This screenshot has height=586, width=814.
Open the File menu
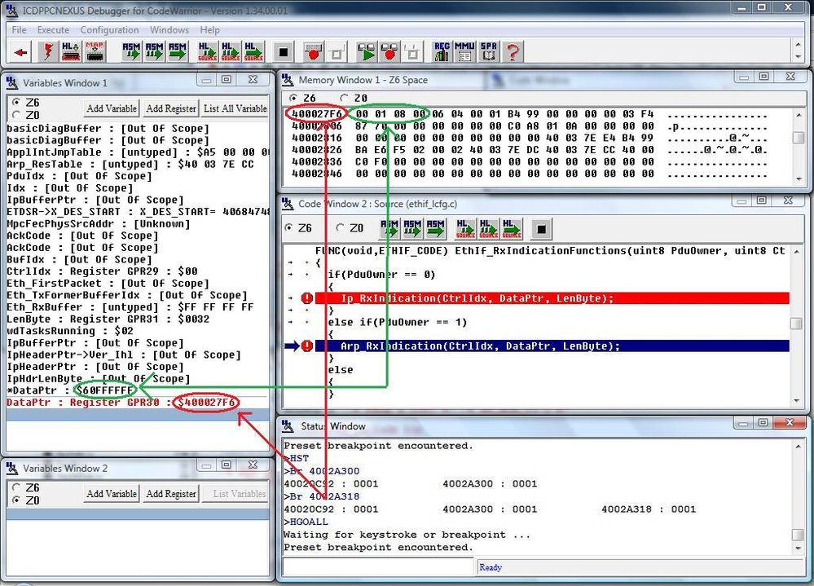[x=20, y=30]
